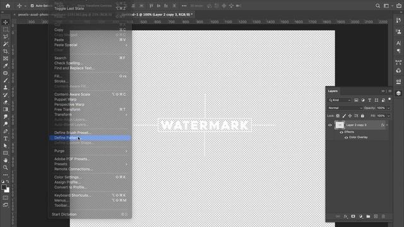Select the Clone Stamp tool

coord(6,88)
